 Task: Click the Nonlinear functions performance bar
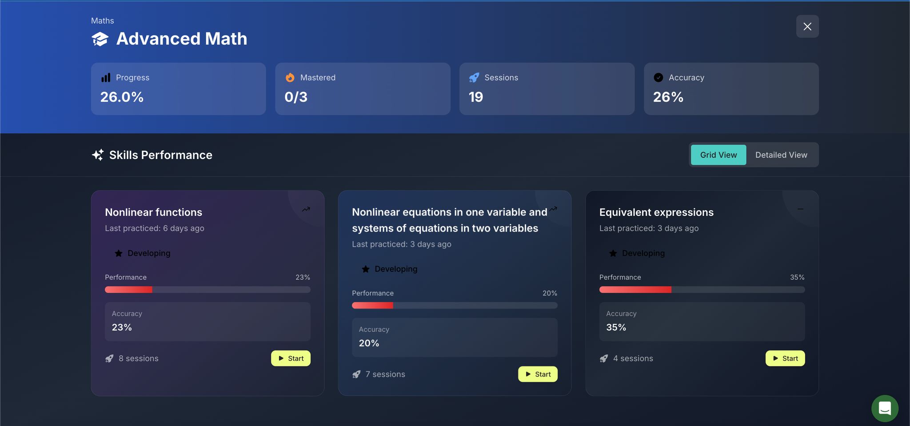[x=208, y=290]
